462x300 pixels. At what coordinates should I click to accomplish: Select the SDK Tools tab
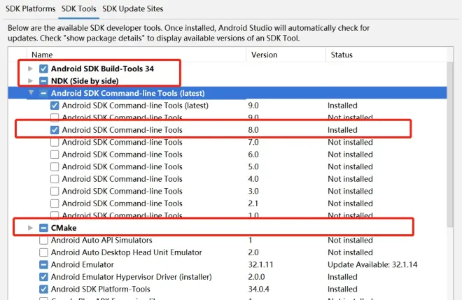coord(78,9)
